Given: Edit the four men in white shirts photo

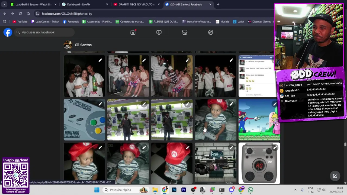Looking at the screenshot, I should pos(231,60).
